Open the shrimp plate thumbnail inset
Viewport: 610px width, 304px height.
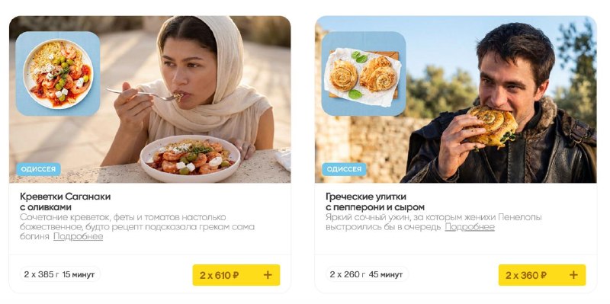pyautogui.click(x=58, y=73)
